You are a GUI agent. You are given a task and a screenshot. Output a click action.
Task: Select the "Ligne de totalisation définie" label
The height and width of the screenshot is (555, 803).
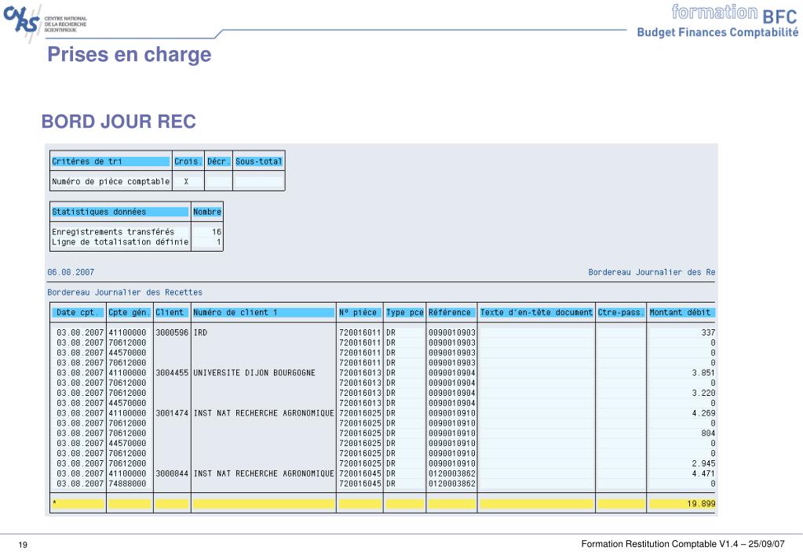pyautogui.click(x=120, y=242)
